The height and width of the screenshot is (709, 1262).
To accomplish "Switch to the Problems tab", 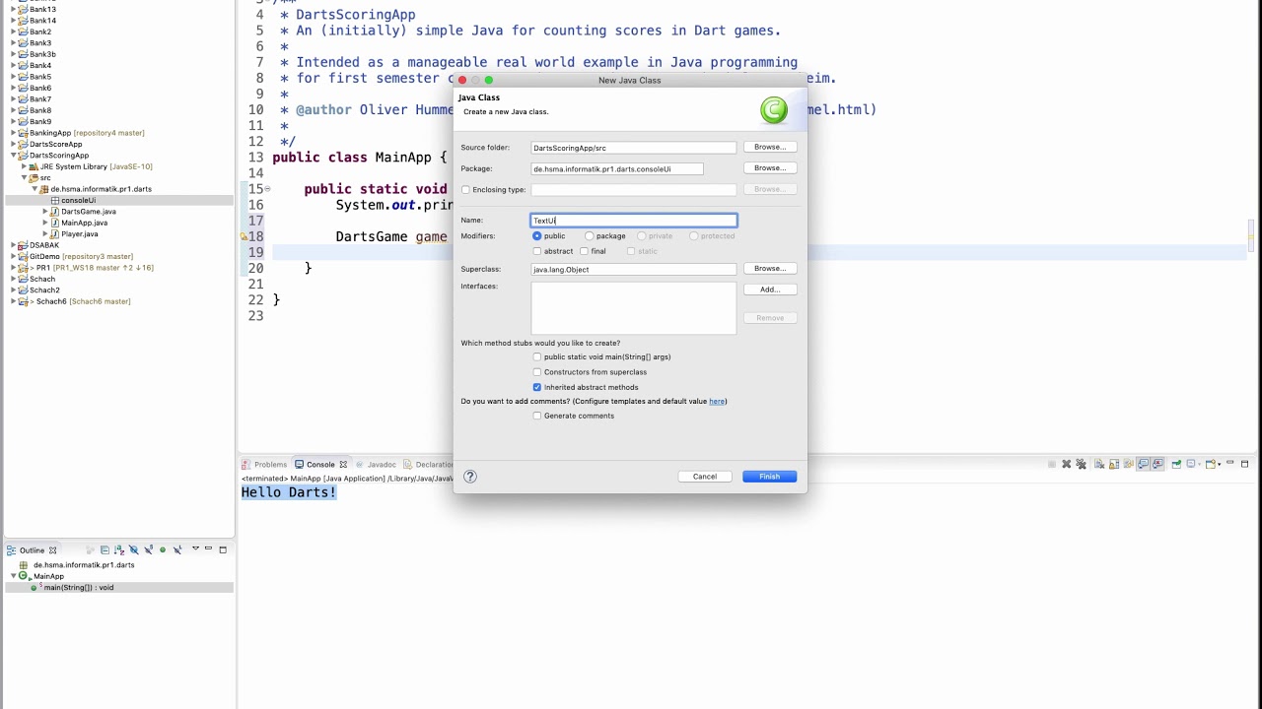I will point(264,465).
